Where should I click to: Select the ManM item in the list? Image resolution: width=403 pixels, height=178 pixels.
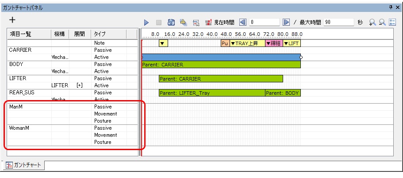tap(15, 107)
